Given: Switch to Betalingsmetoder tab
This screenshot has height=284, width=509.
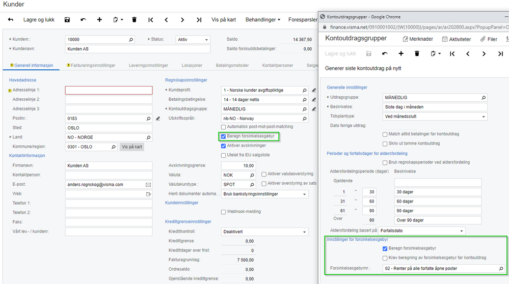Looking at the screenshot, I should click(x=232, y=66).
